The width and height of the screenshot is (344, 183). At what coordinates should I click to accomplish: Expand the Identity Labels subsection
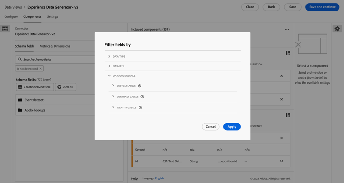(113, 108)
